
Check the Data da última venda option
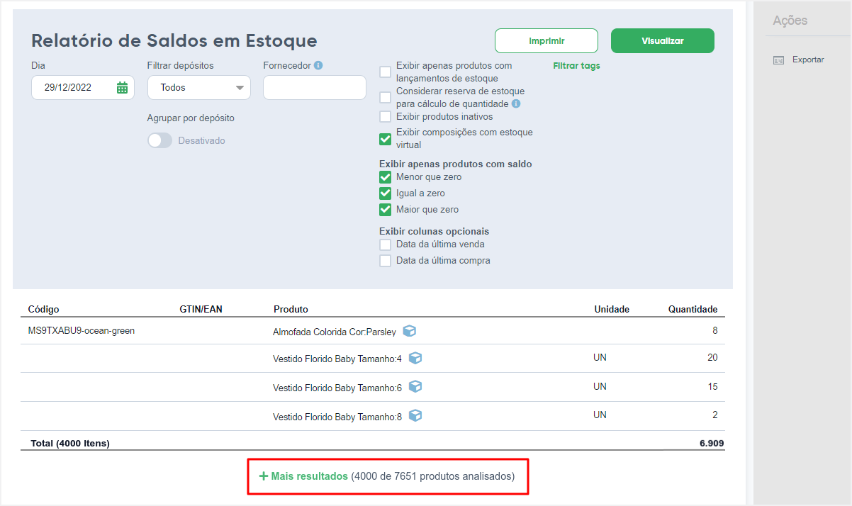pyautogui.click(x=385, y=244)
